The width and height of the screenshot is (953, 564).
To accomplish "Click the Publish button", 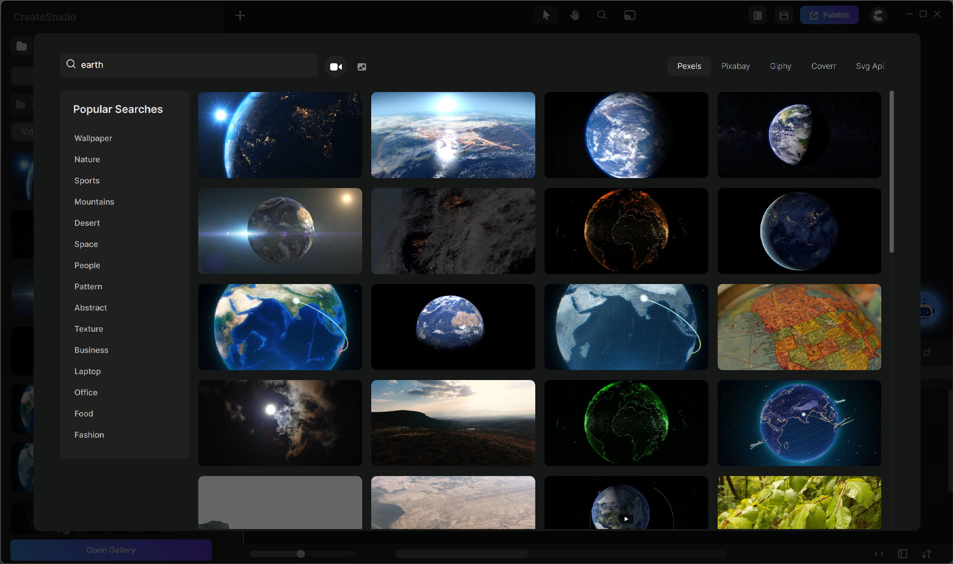I will point(829,15).
